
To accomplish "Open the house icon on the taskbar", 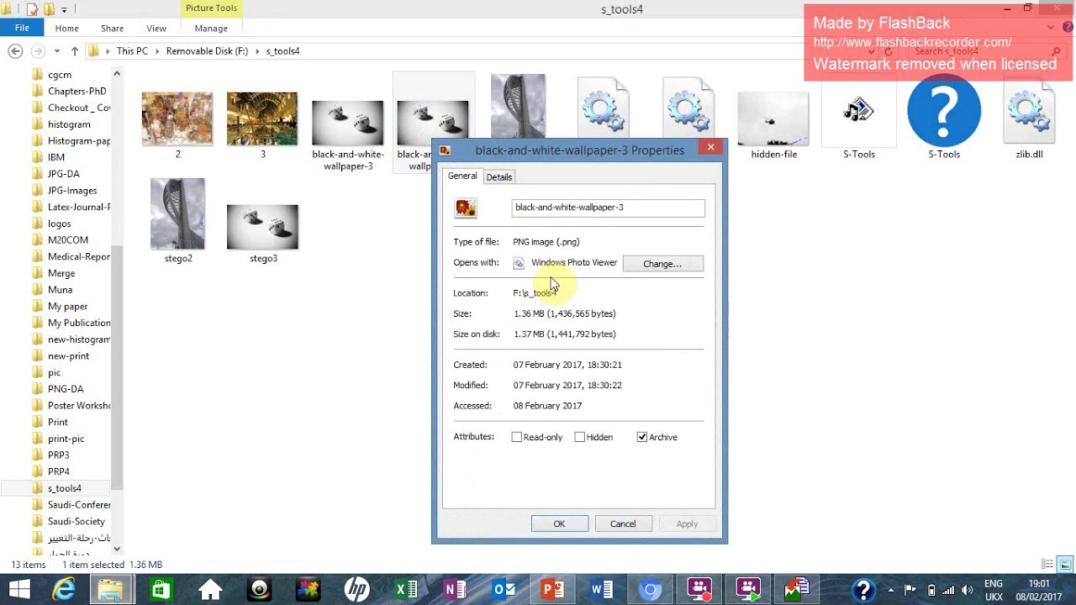I will click(210, 590).
